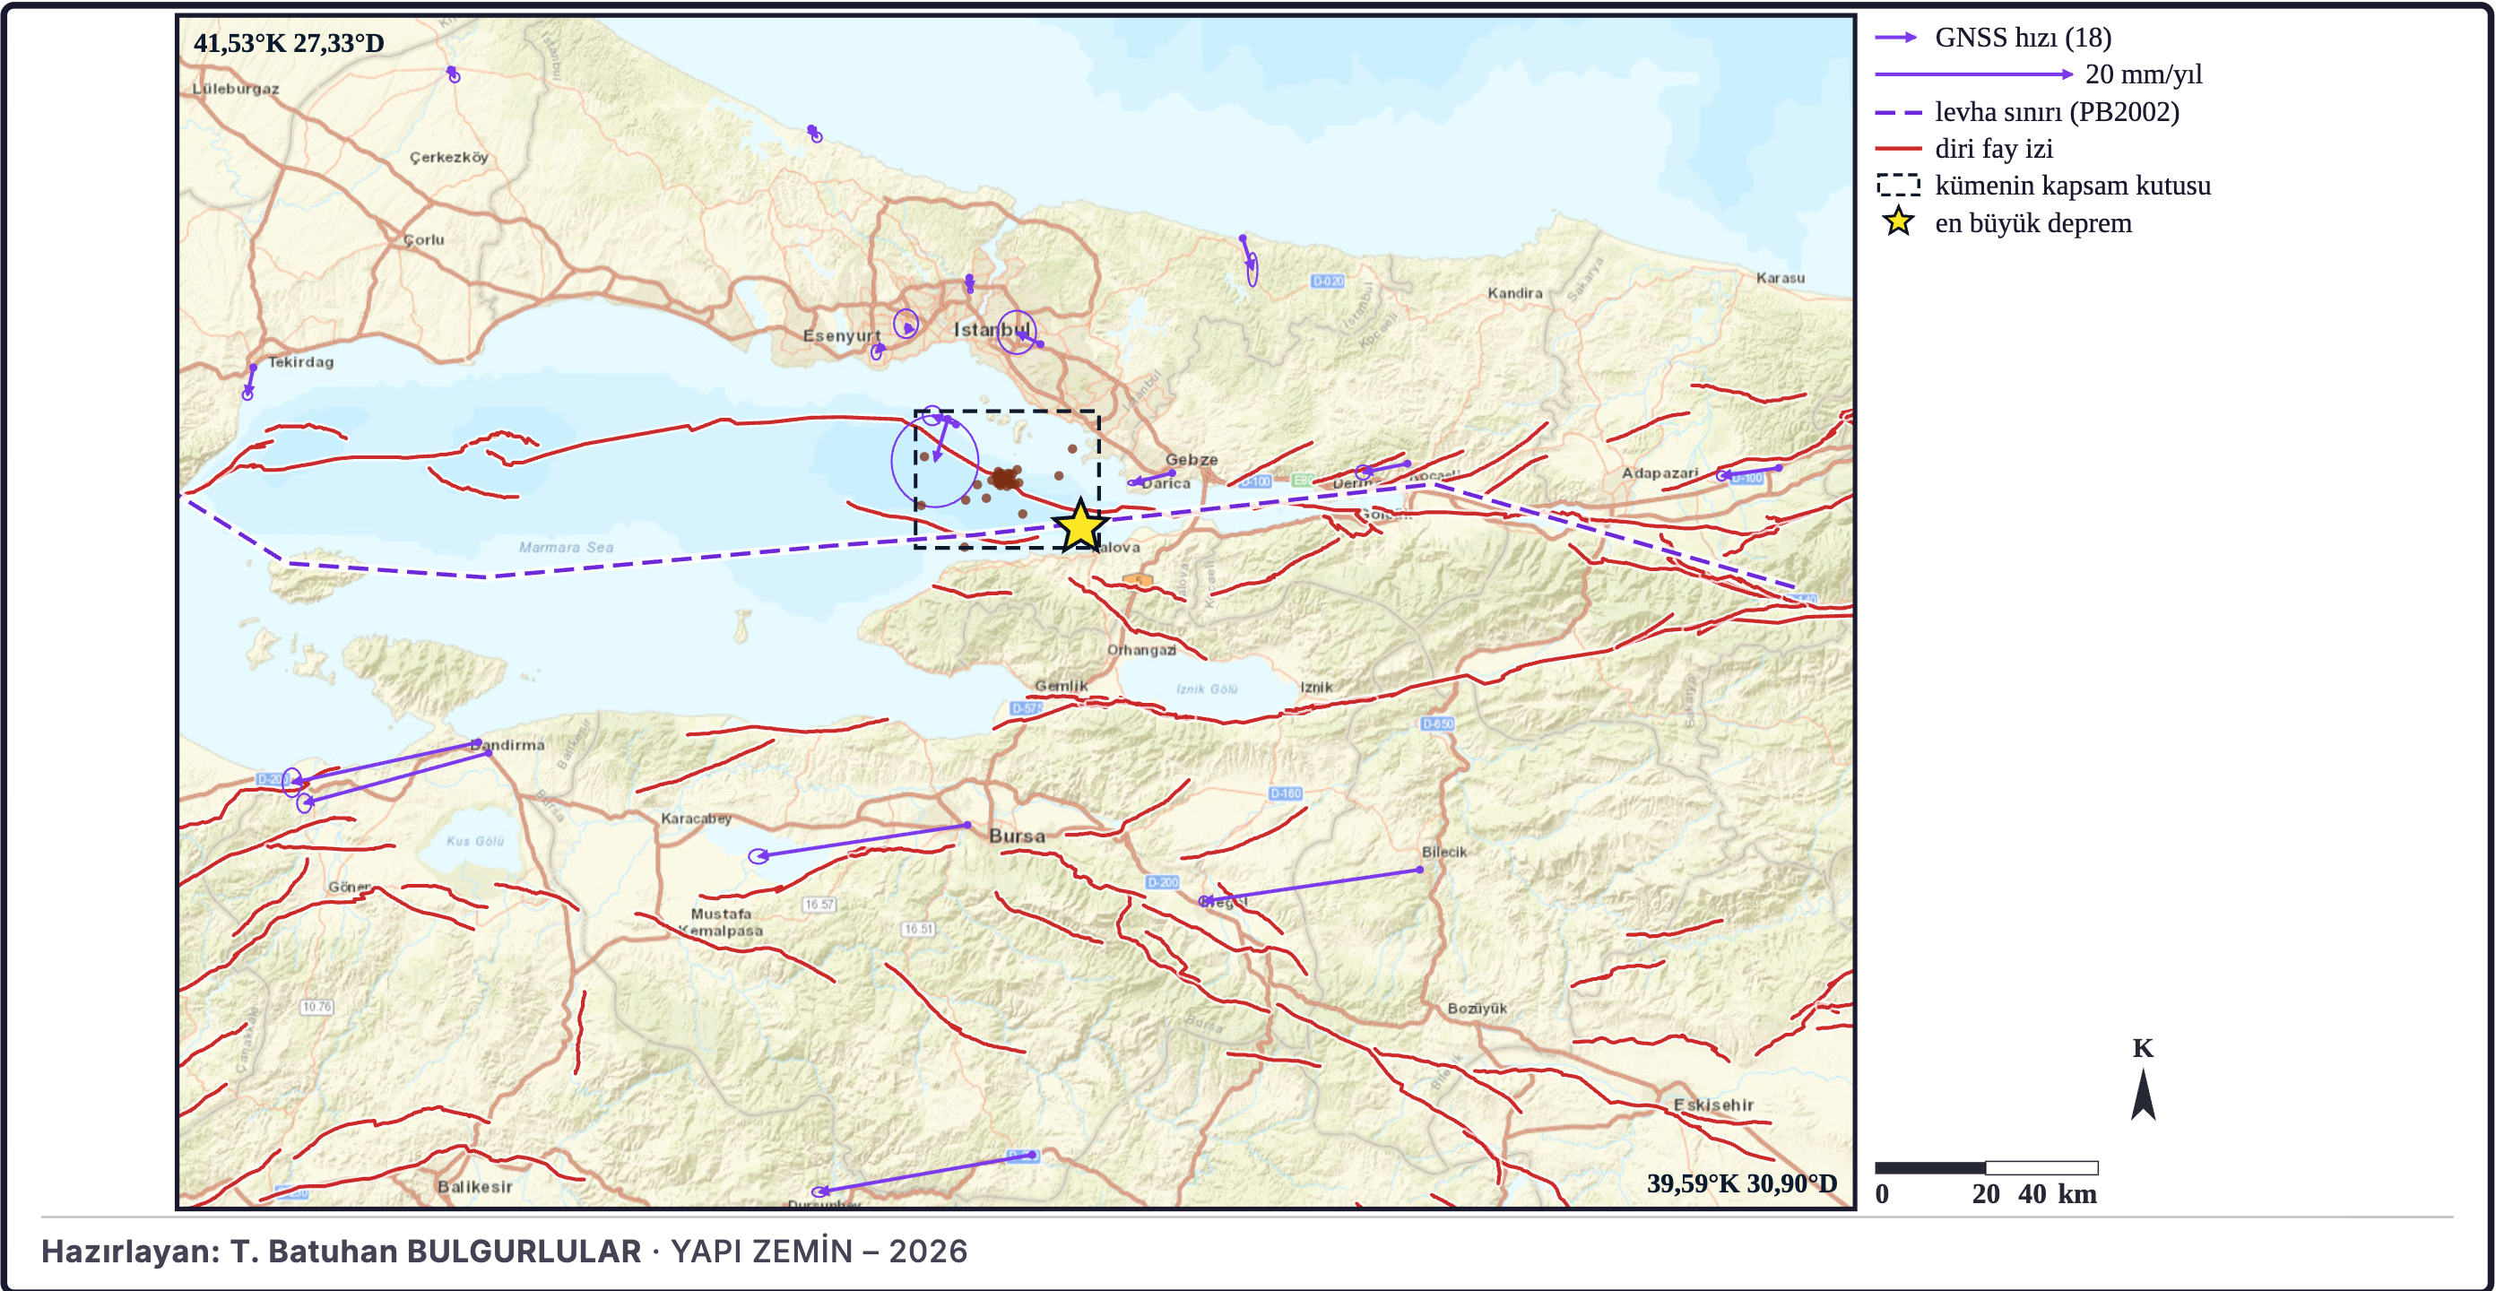Click the yellow star earthquake marker on map

(x=1079, y=526)
